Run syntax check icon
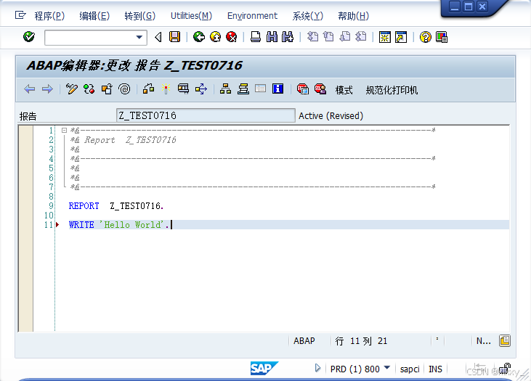This screenshot has width=531, height=381. point(148,89)
